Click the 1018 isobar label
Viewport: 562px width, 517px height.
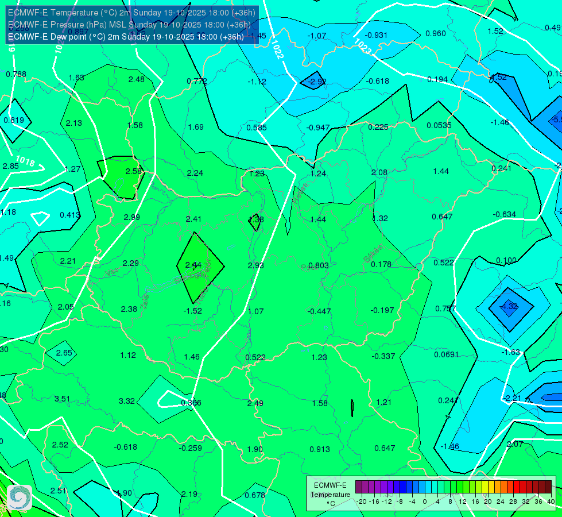[25, 161]
